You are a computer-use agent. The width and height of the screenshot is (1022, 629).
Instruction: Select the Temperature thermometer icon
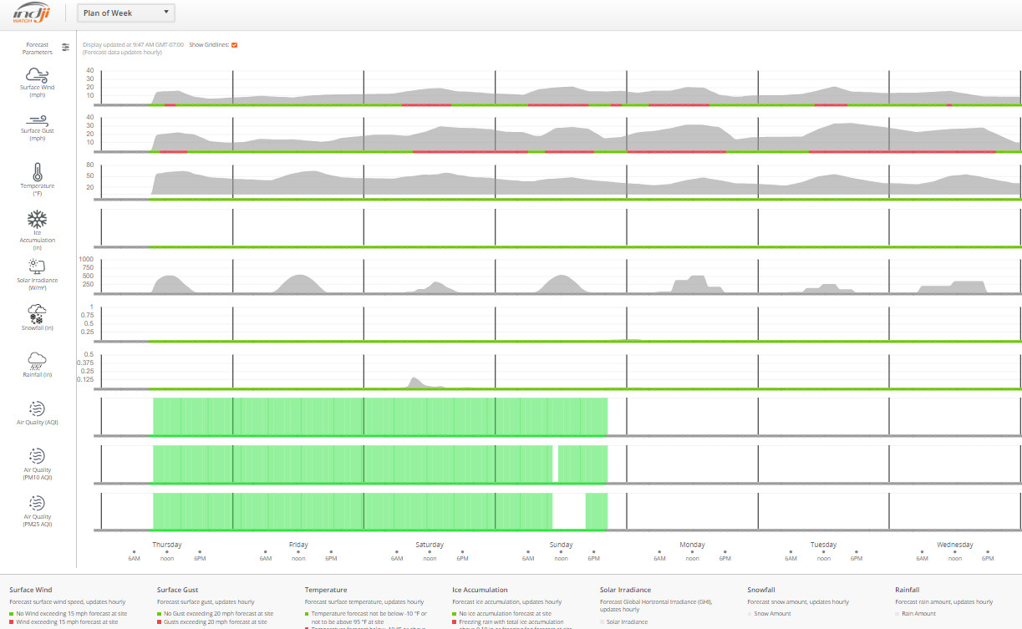tap(38, 172)
